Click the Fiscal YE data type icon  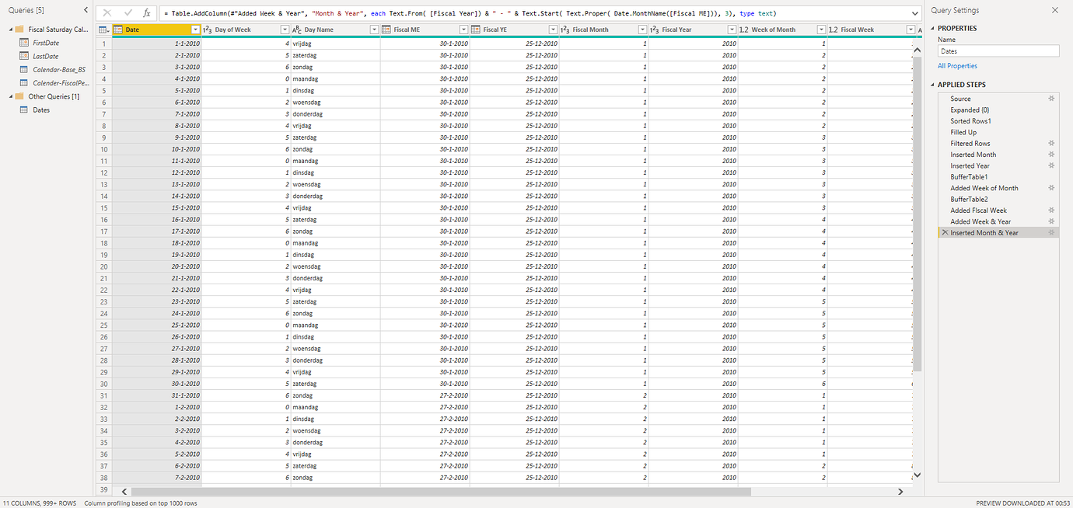pos(476,30)
